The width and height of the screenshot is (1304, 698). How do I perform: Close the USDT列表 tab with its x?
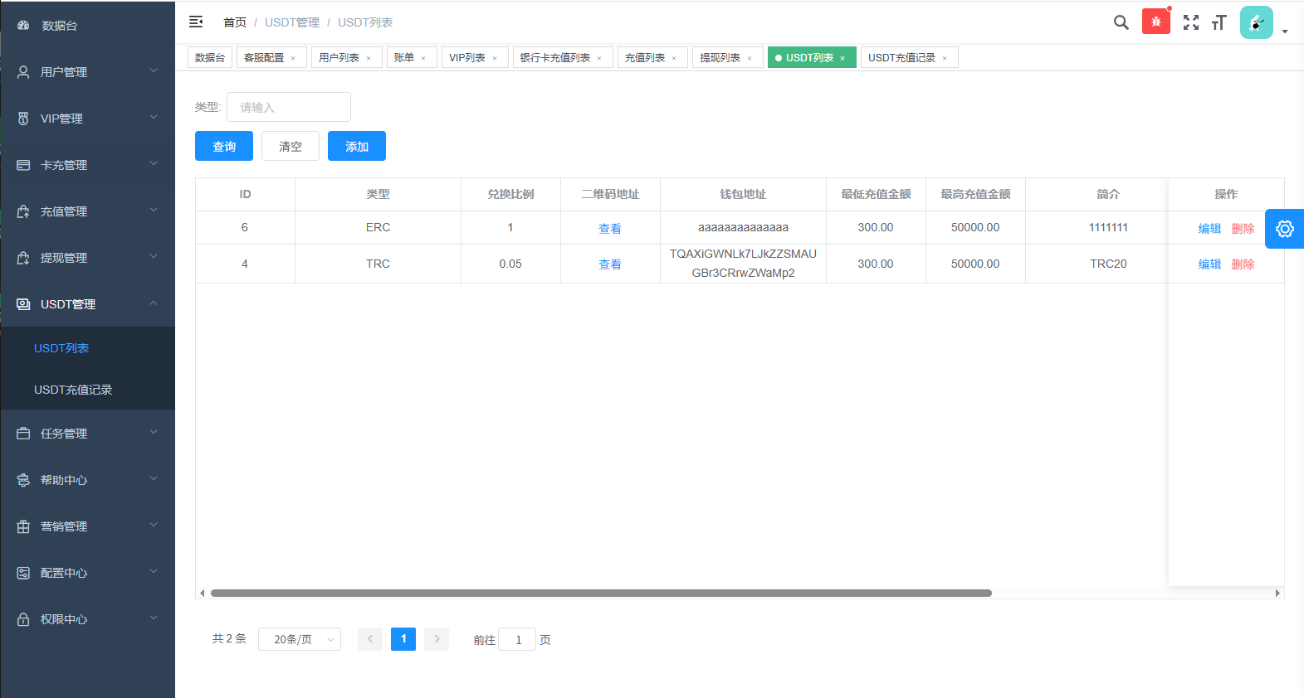[842, 58]
